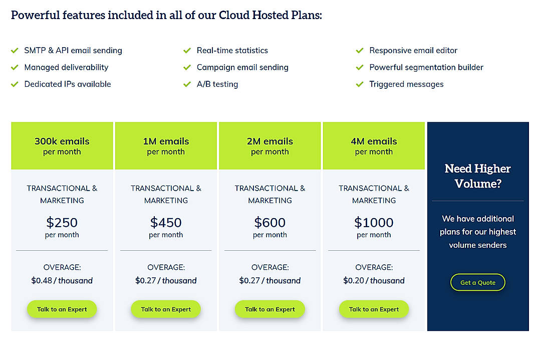
Task: Click Talk to an Expert for the 2M plan
Action: pos(270,309)
